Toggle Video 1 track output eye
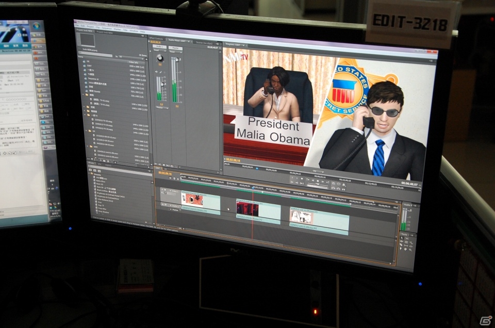The height and width of the screenshot is (328, 495). [162, 189]
